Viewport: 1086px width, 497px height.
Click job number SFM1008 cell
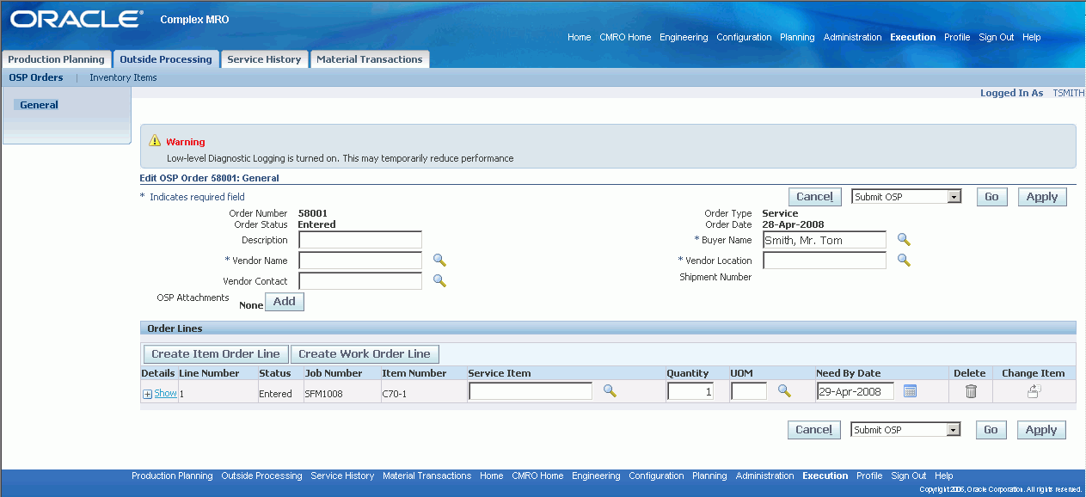pyautogui.click(x=322, y=394)
